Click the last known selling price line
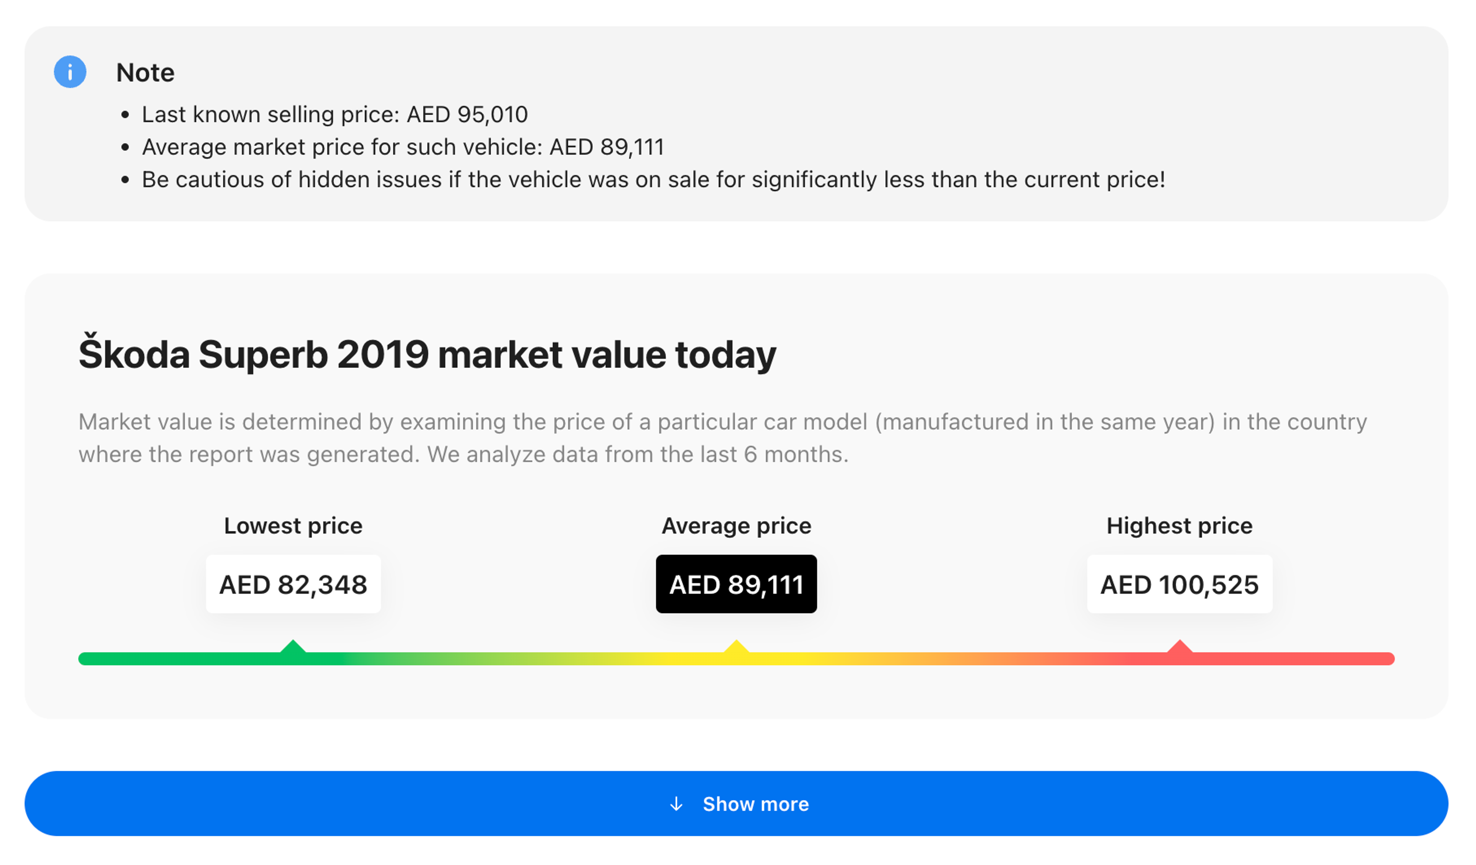The width and height of the screenshot is (1476, 865). [334, 115]
